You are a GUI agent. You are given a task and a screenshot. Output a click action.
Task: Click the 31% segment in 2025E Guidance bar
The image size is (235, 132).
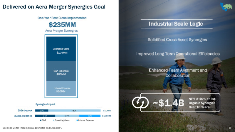point(45,116)
